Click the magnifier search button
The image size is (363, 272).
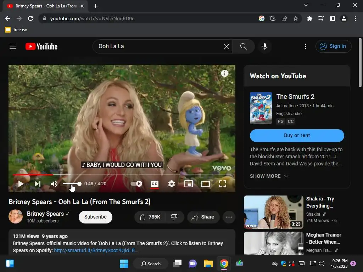click(243, 46)
